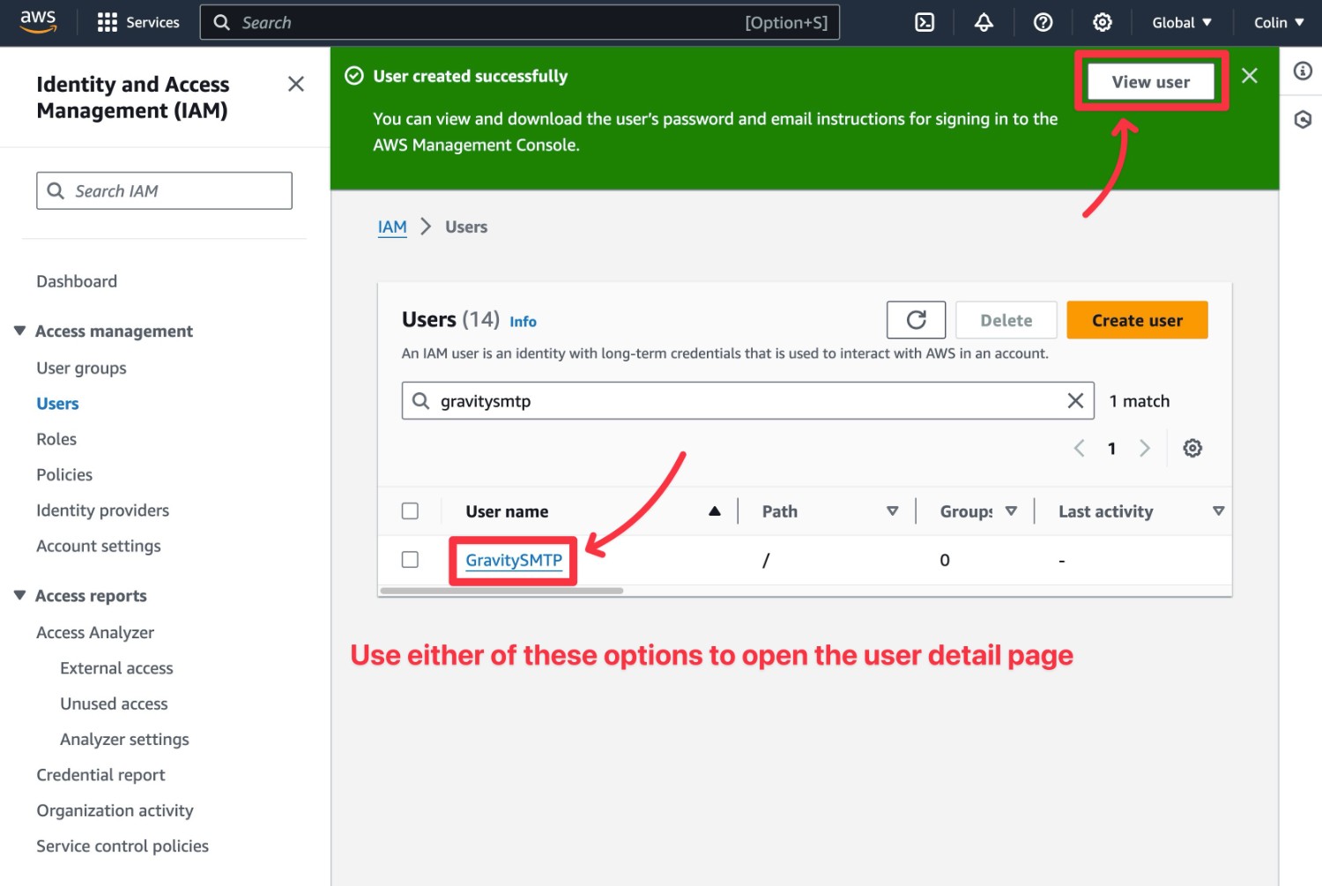Click the gravitysmtp user filter field

(747, 401)
